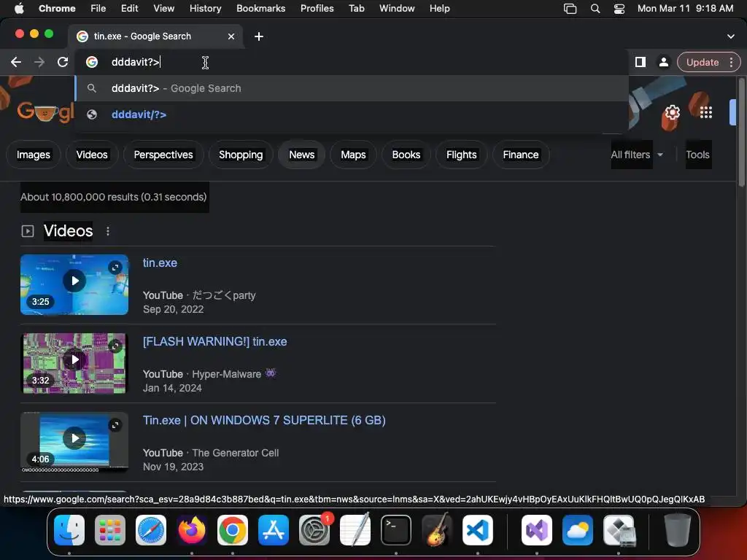Launch Safari from the Dock
Screen dimensions: 747x560
coord(151,530)
